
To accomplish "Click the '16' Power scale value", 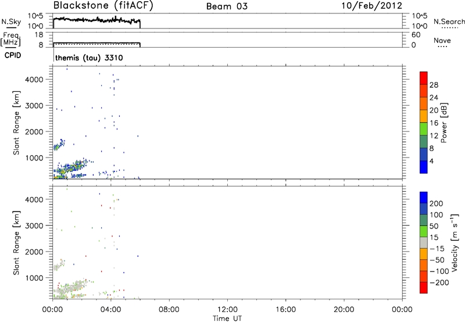I will (x=434, y=123).
